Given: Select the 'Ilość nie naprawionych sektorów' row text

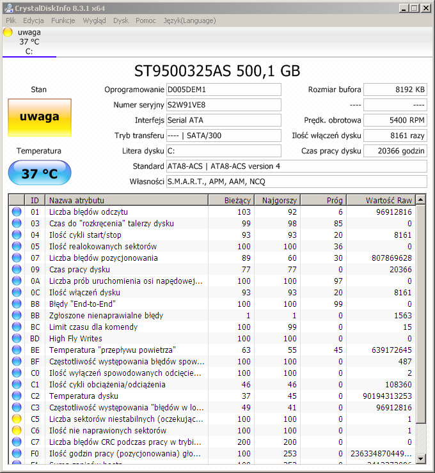Looking at the screenshot, I should pyautogui.click(x=107, y=430).
